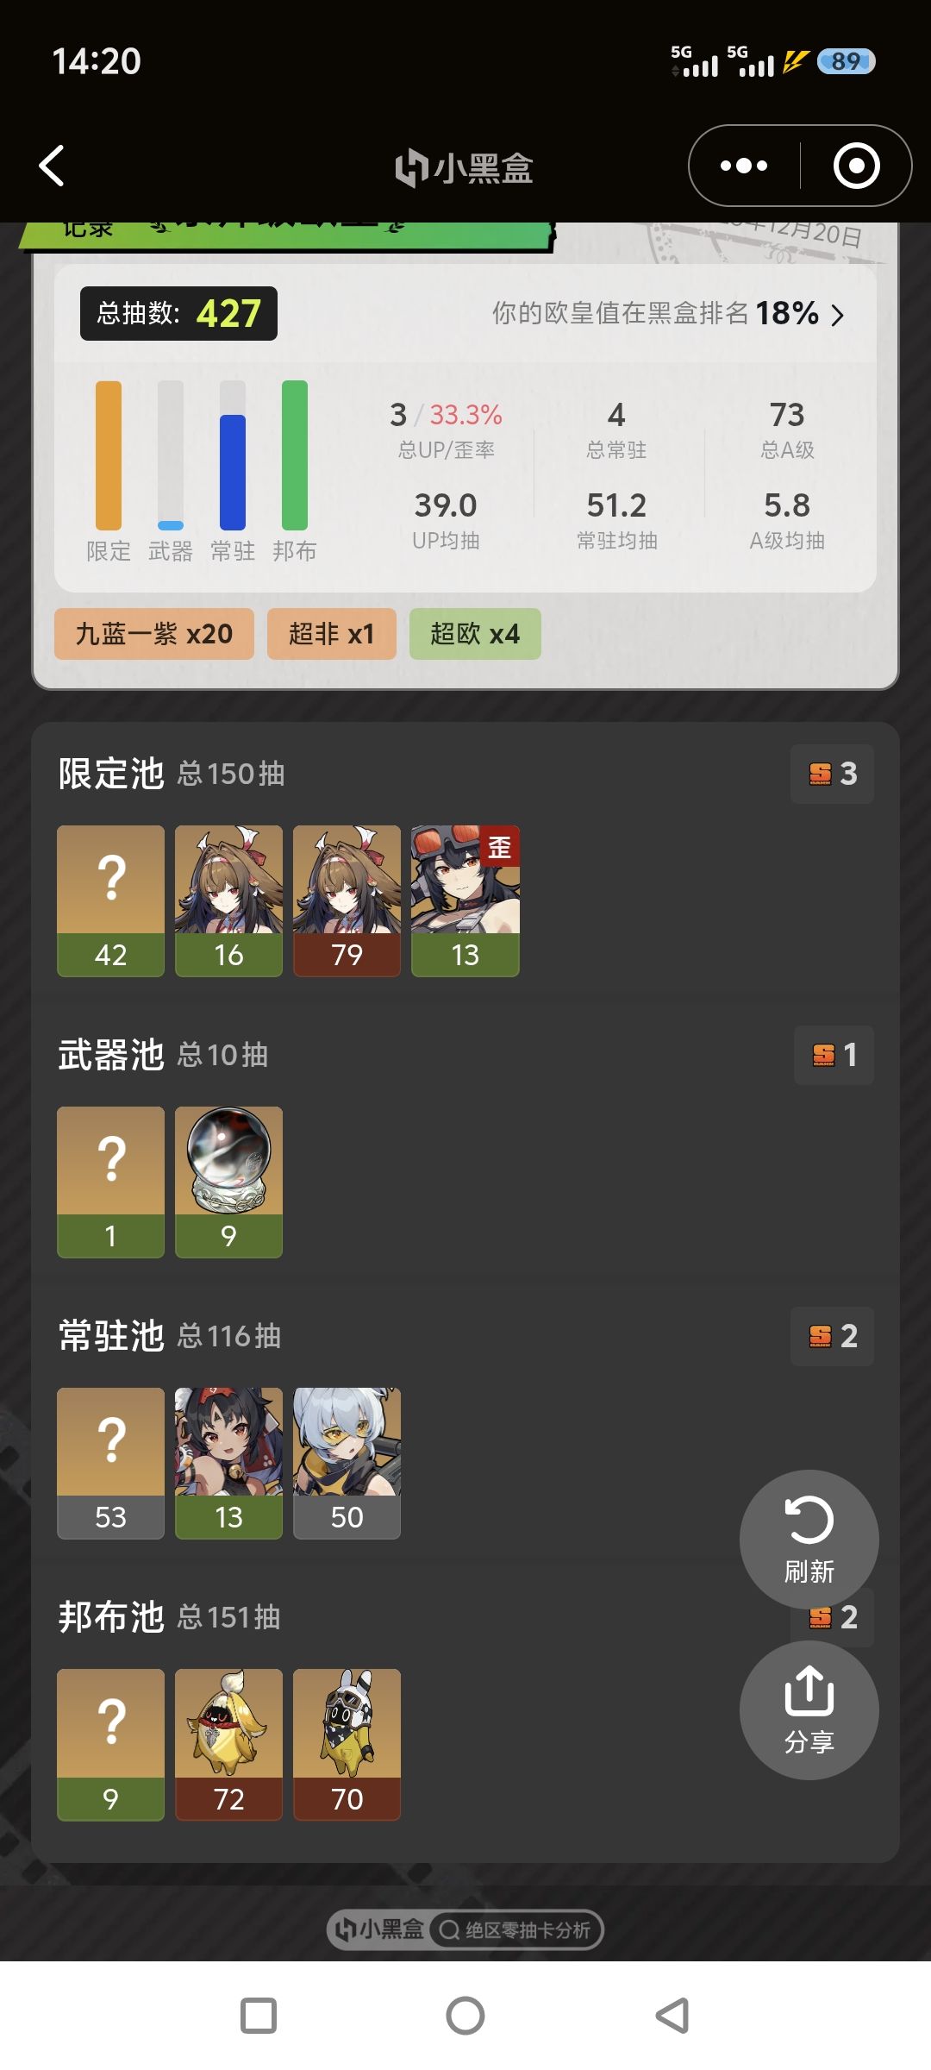
Task: Tap the mini-program close circle icon
Action: [856, 166]
